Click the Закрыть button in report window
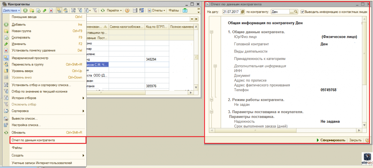373x168 pixels. click(x=355, y=140)
